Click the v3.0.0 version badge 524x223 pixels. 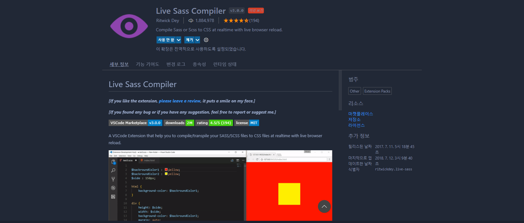point(237,11)
